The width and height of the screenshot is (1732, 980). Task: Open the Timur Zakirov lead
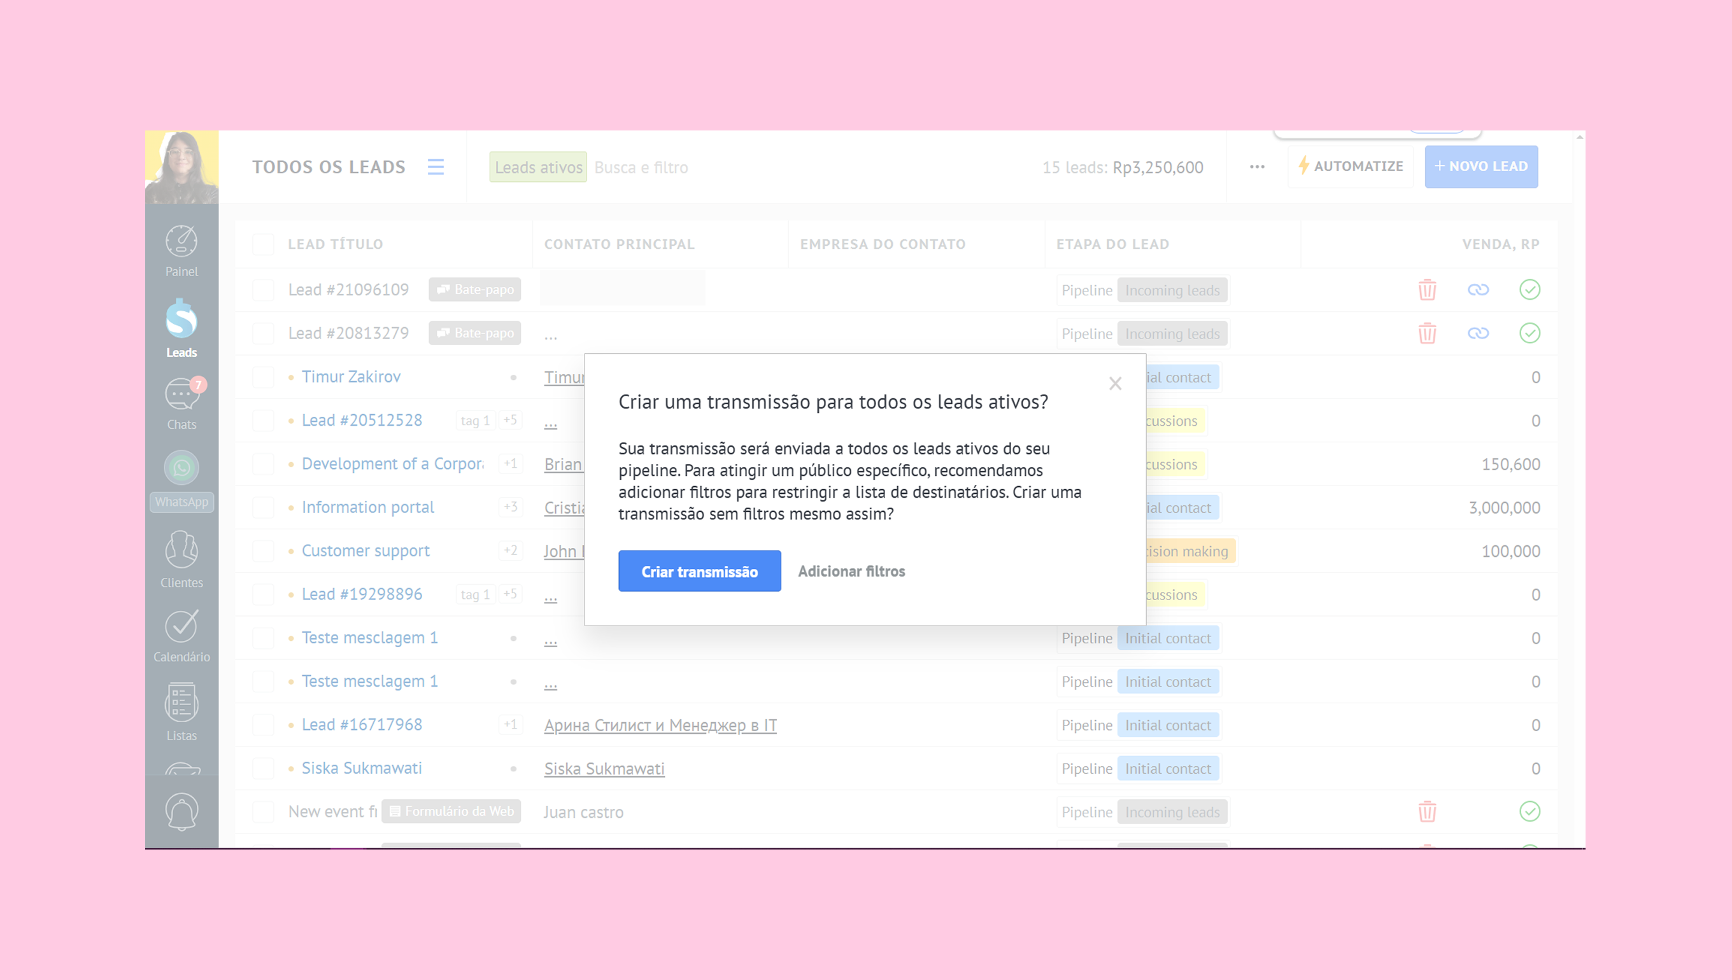coord(351,377)
